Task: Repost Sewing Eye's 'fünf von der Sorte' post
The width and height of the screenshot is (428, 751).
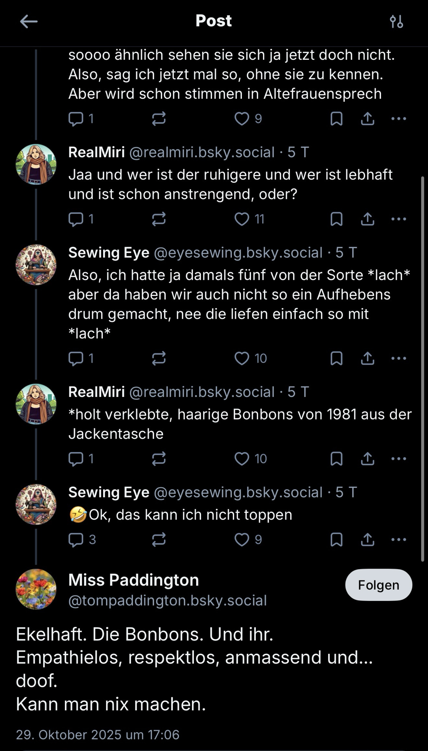Action: tap(159, 358)
